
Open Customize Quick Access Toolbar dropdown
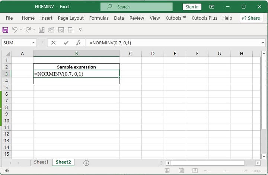[x=80, y=30]
